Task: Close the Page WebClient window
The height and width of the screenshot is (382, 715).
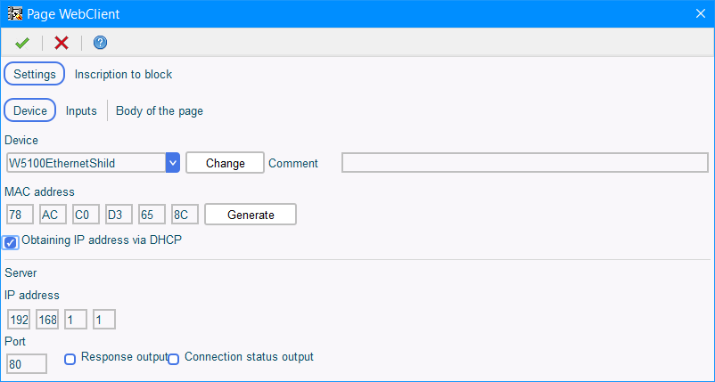Action: [x=701, y=13]
